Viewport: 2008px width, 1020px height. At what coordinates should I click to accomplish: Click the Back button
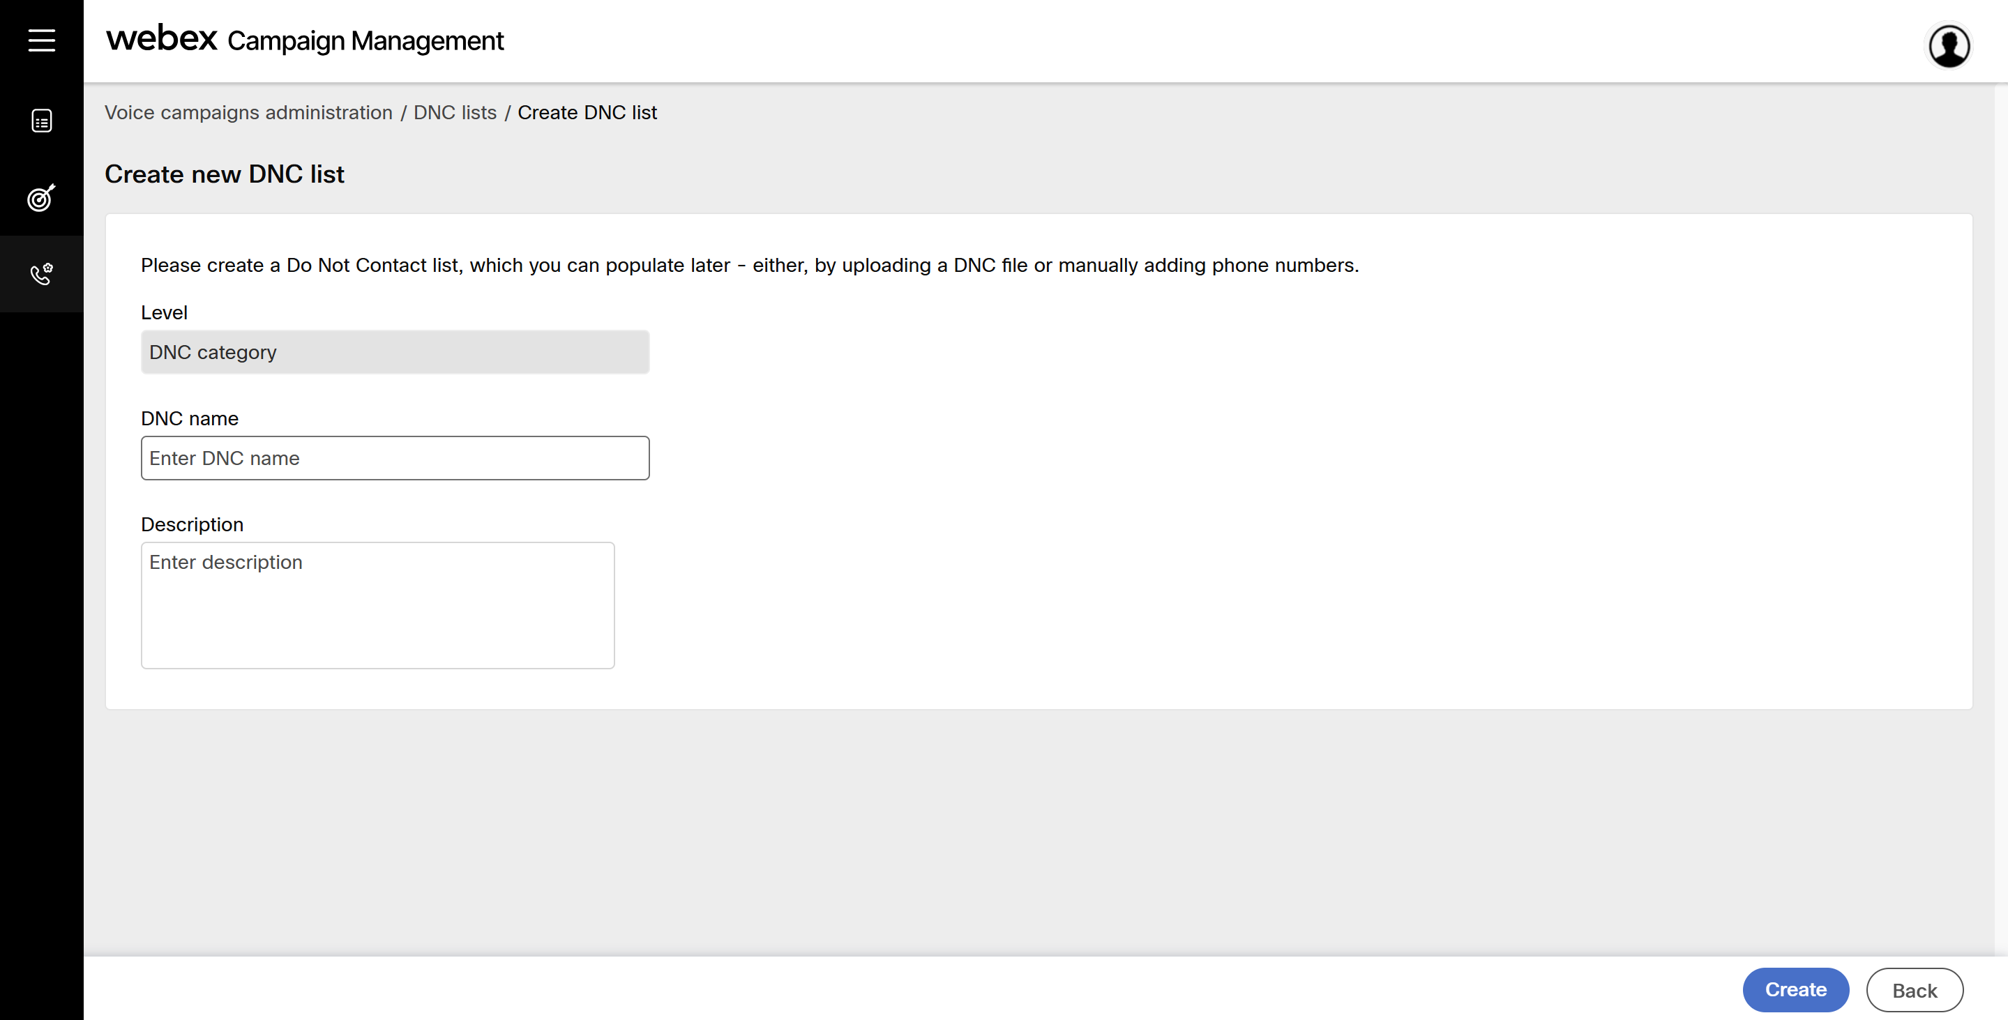1914,989
